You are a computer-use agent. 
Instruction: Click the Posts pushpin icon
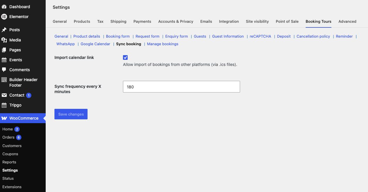[4, 30]
